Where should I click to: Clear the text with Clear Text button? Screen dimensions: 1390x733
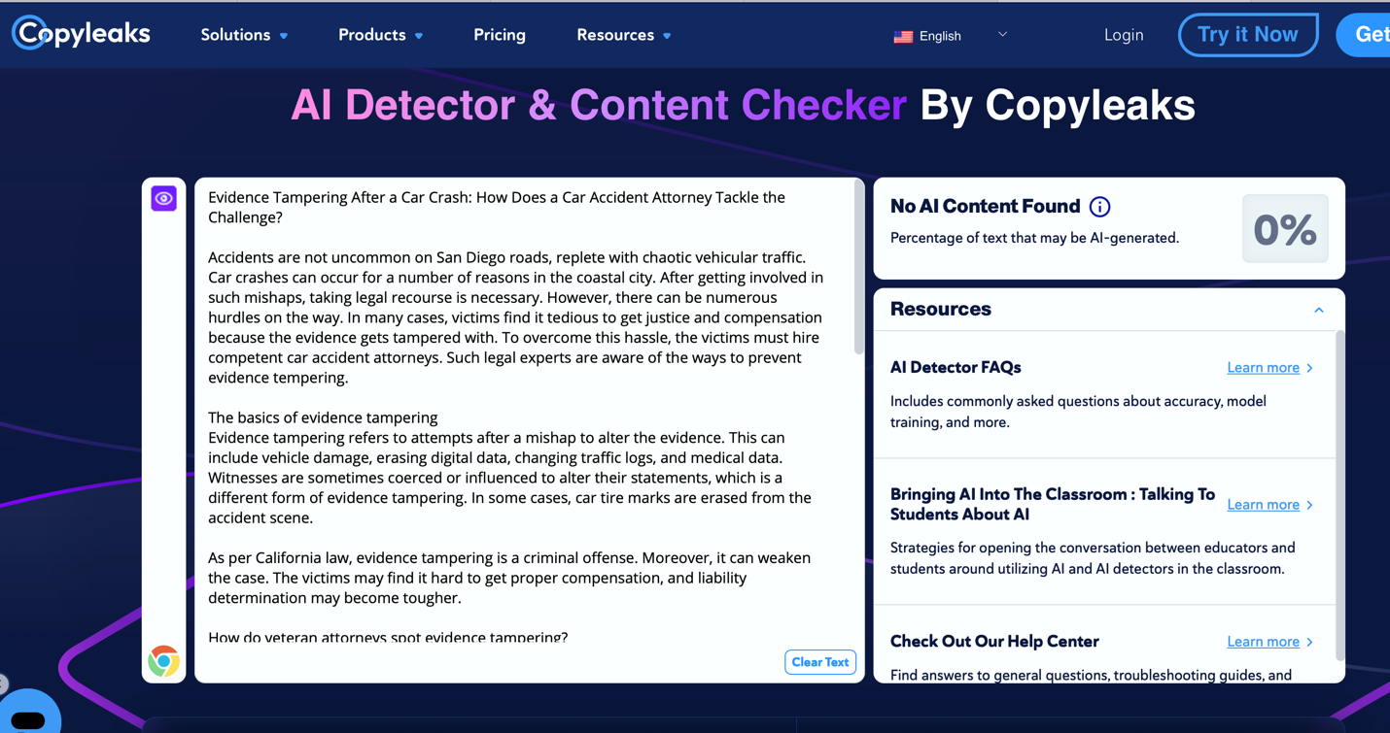coord(820,662)
